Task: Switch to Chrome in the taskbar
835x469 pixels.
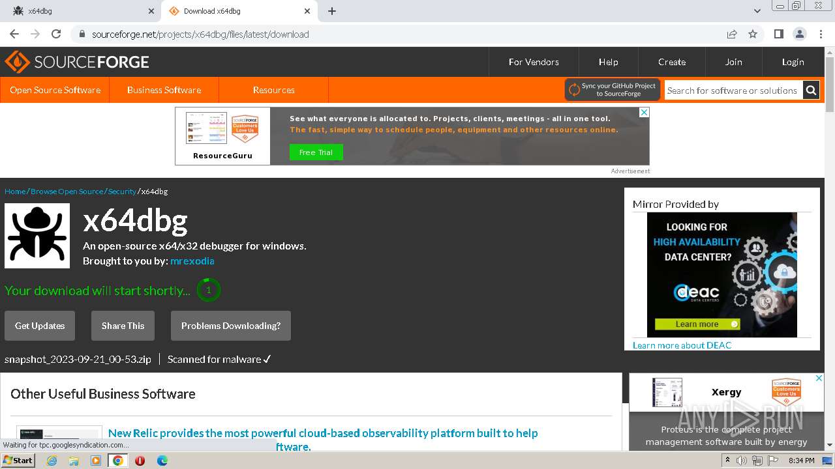Action: [x=117, y=461]
